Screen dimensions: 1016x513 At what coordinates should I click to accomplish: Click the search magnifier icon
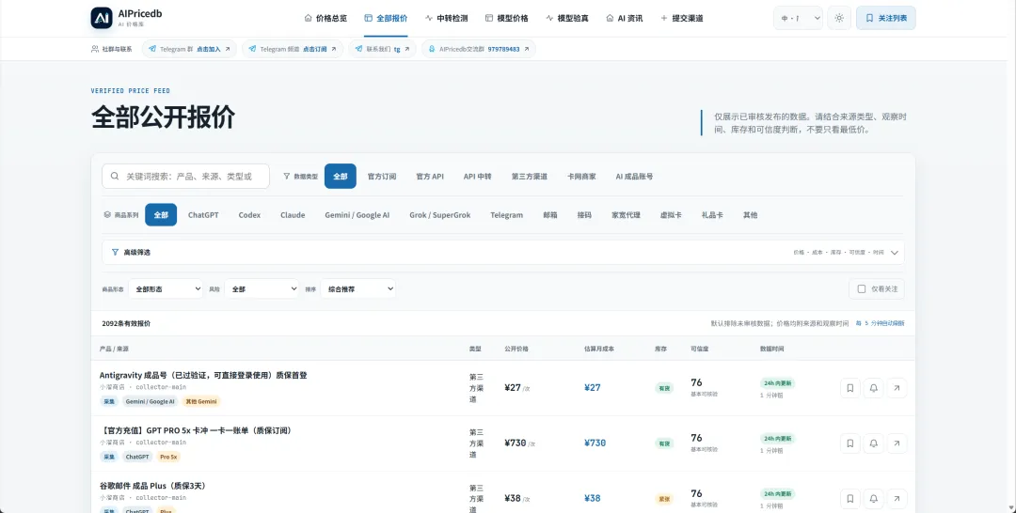coord(115,176)
